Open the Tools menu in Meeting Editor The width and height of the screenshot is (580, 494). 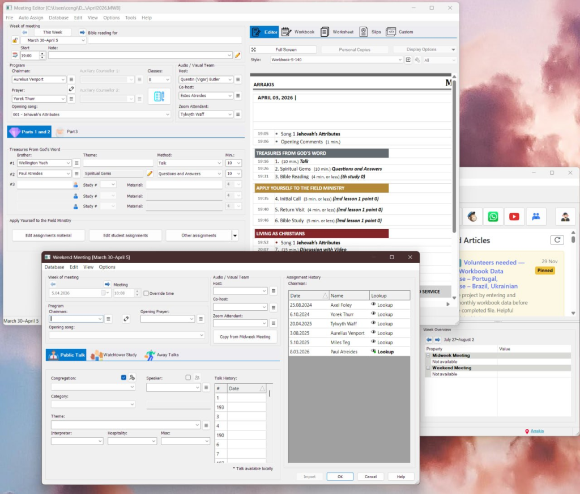(x=130, y=18)
